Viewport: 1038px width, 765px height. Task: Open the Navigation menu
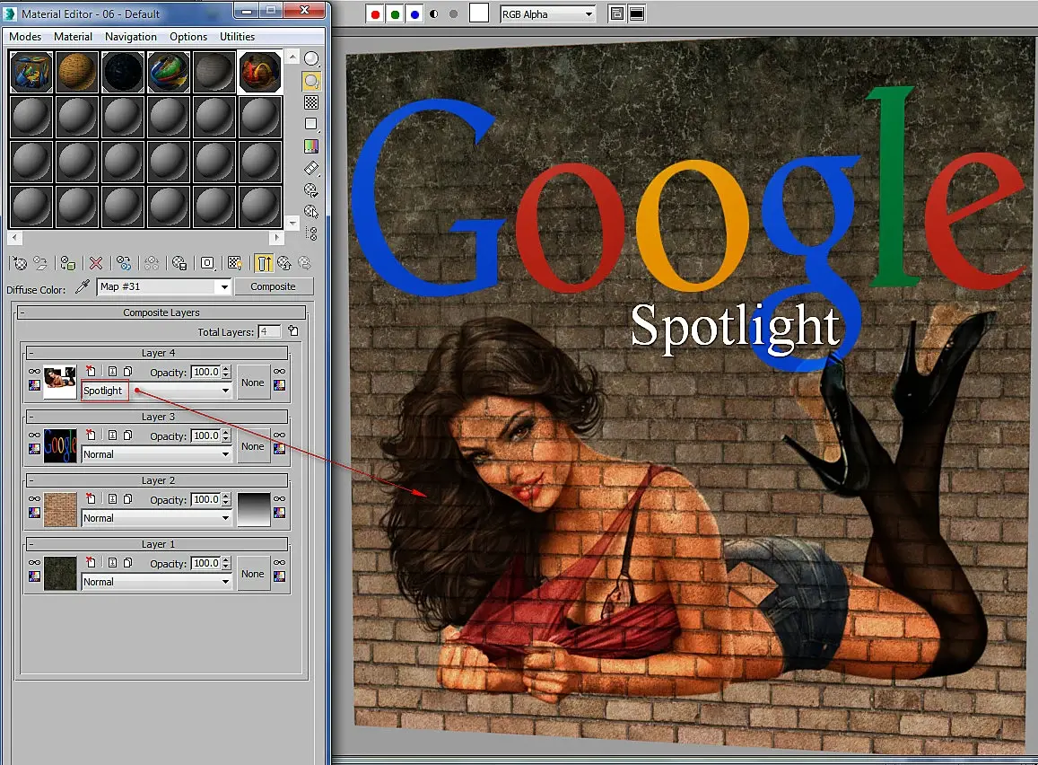coord(130,37)
